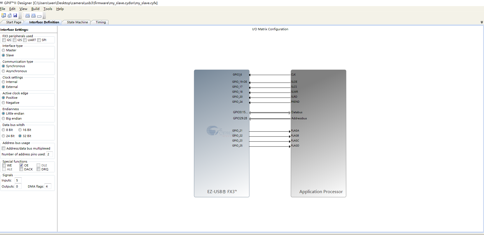Click the PKEND signal label

tap(295, 102)
